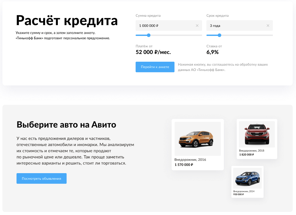Open the red SUV 2018 car image

tap(257, 134)
